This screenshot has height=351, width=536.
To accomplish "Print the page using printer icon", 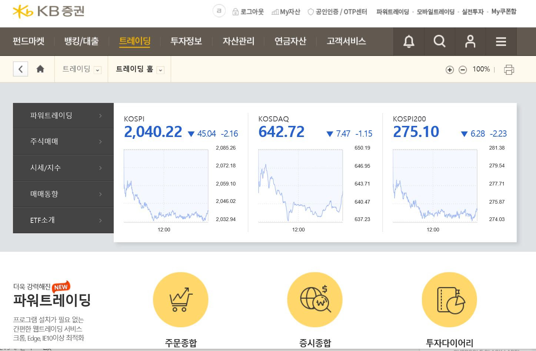I will (x=509, y=70).
